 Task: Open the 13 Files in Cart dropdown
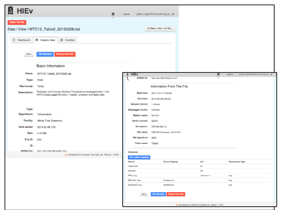160,29
